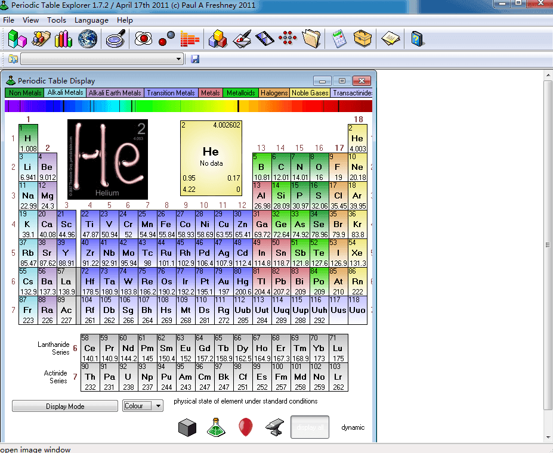
Task: Click the black cube solids icon
Action: tap(187, 427)
